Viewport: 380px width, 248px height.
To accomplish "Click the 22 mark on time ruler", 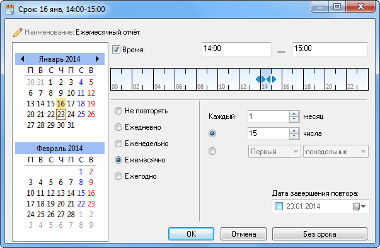I will coord(350,87).
